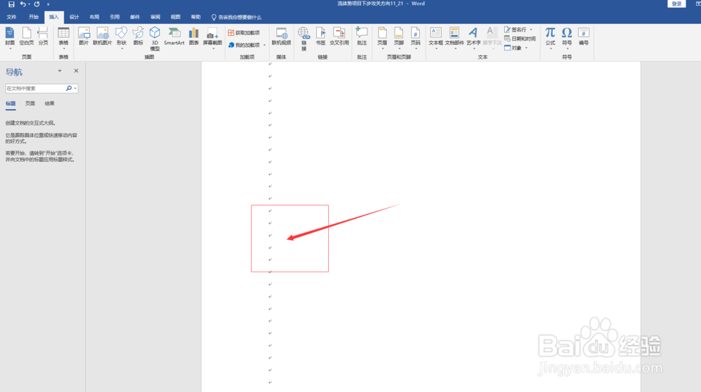Insert an equation (公式)
The width and height of the screenshot is (701, 392).
pos(550,38)
